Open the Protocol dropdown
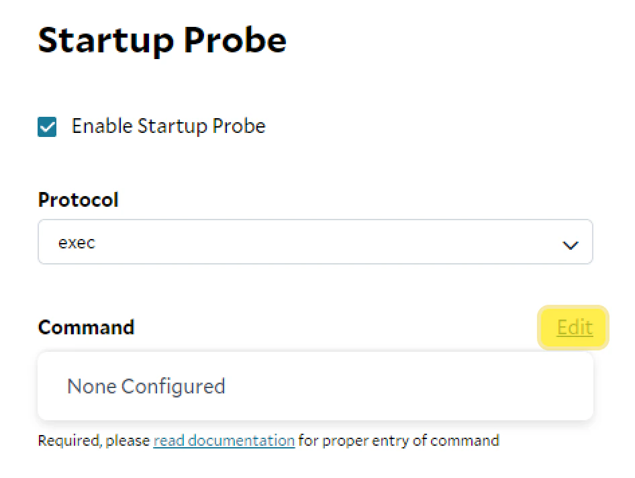 [315, 242]
